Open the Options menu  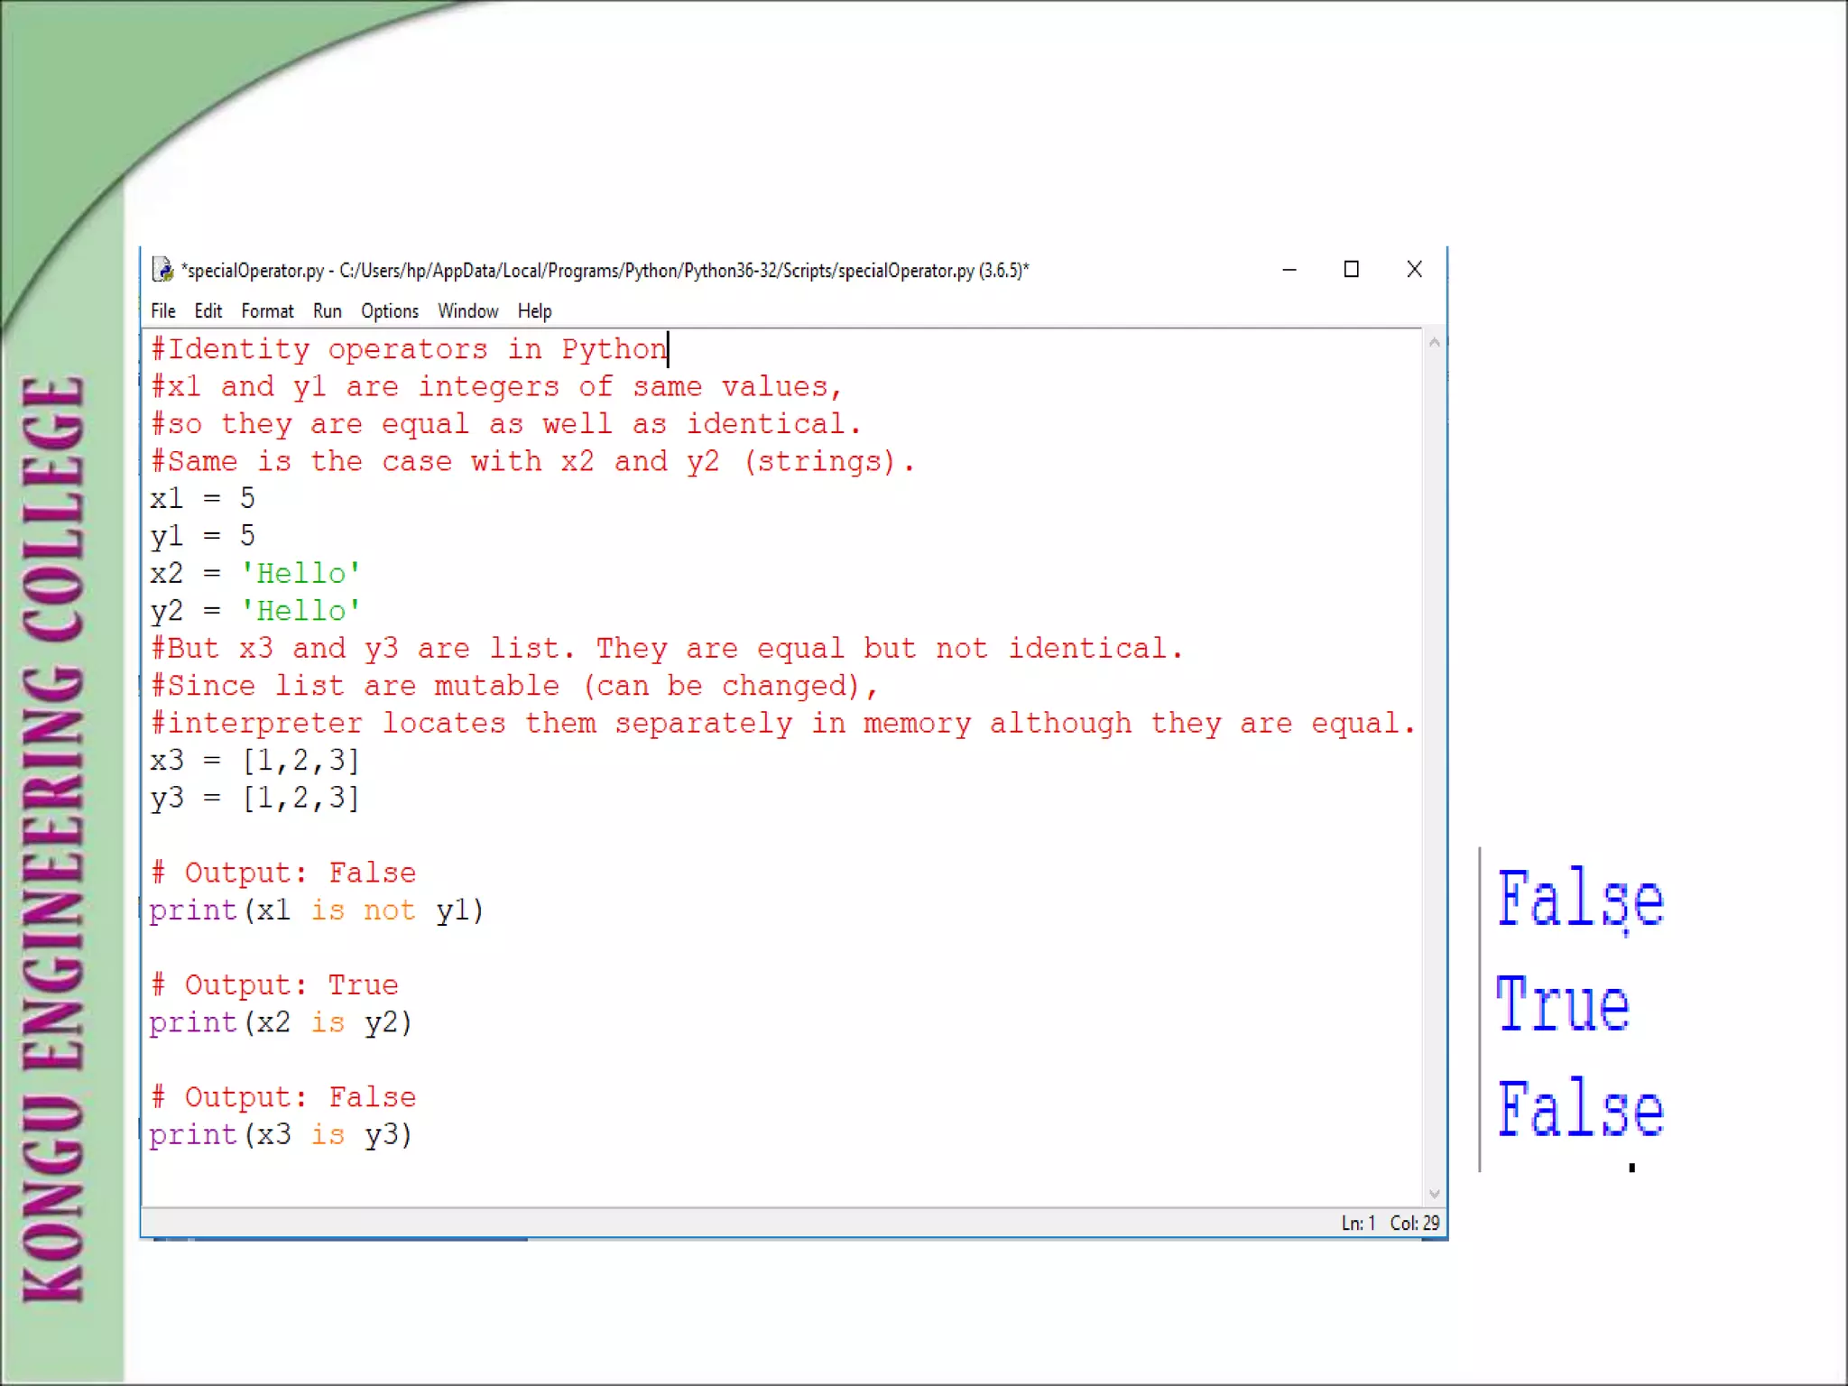(x=390, y=311)
